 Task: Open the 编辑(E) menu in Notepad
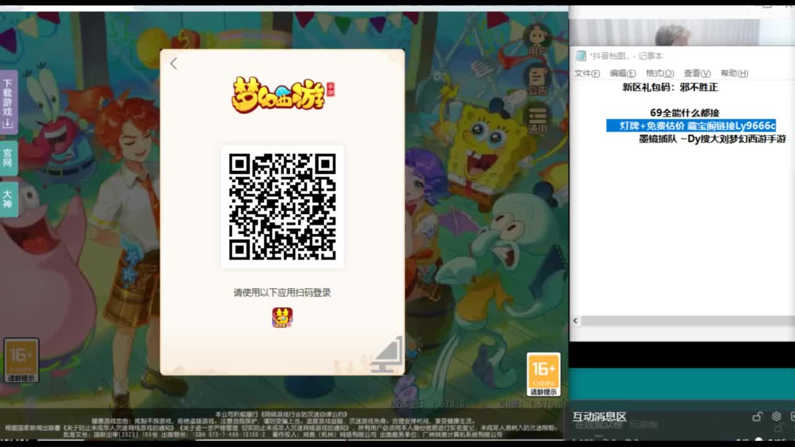(623, 73)
